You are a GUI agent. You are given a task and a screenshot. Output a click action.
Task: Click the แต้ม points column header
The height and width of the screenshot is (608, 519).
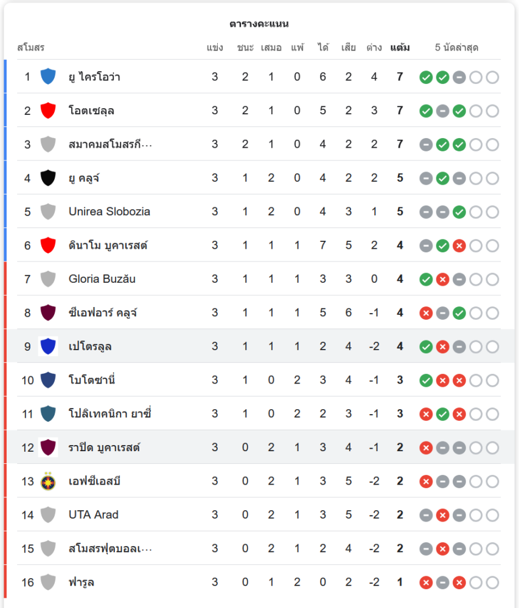pyautogui.click(x=400, y=47)
